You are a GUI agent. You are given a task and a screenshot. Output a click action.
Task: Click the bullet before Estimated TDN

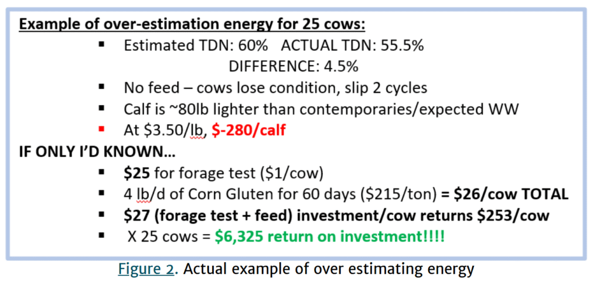(x=102, y=46)
